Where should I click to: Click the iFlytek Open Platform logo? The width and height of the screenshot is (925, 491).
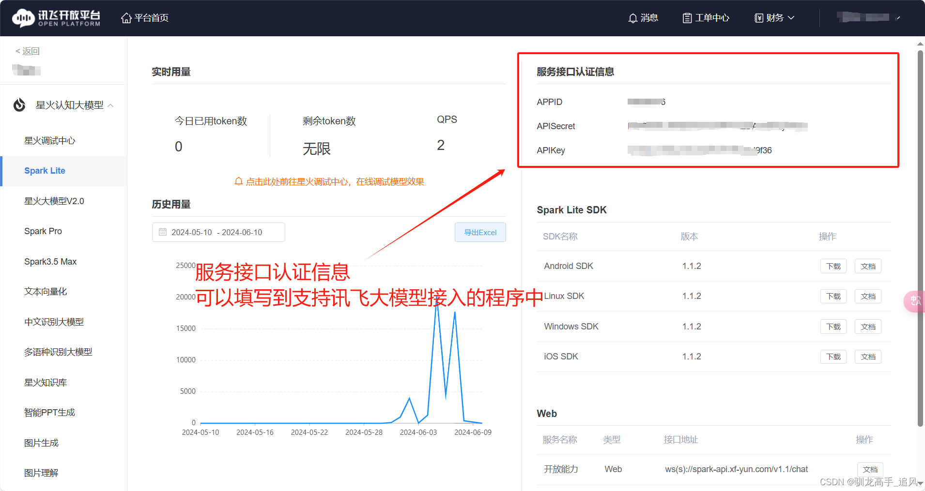[x=56, y=18]
